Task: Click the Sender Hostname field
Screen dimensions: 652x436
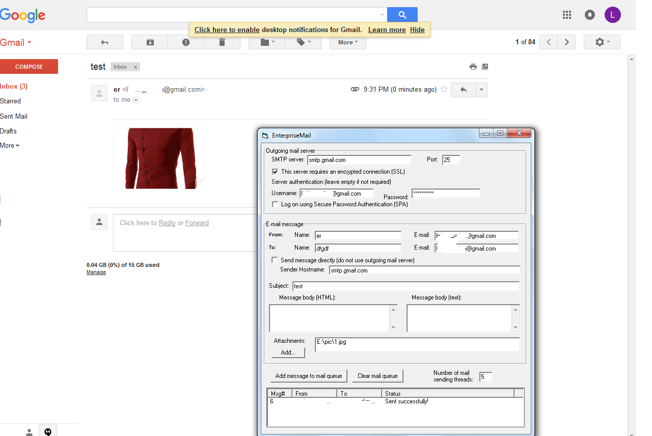Action: pyautogui.click(x=425, y=270)
